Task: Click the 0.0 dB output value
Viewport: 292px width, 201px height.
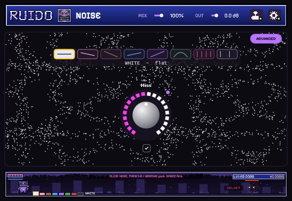Action: click(231, 15)
